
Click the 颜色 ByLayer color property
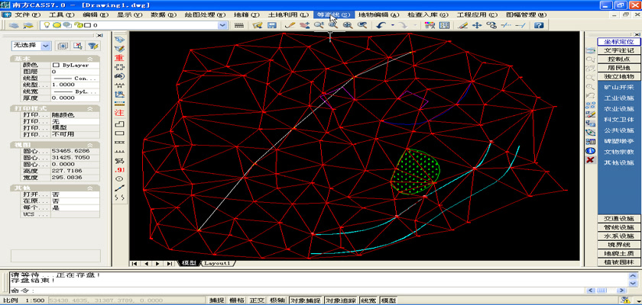[x=75, y=65]
